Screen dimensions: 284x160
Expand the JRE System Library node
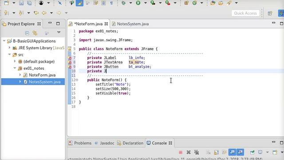(x=9, y=48)
